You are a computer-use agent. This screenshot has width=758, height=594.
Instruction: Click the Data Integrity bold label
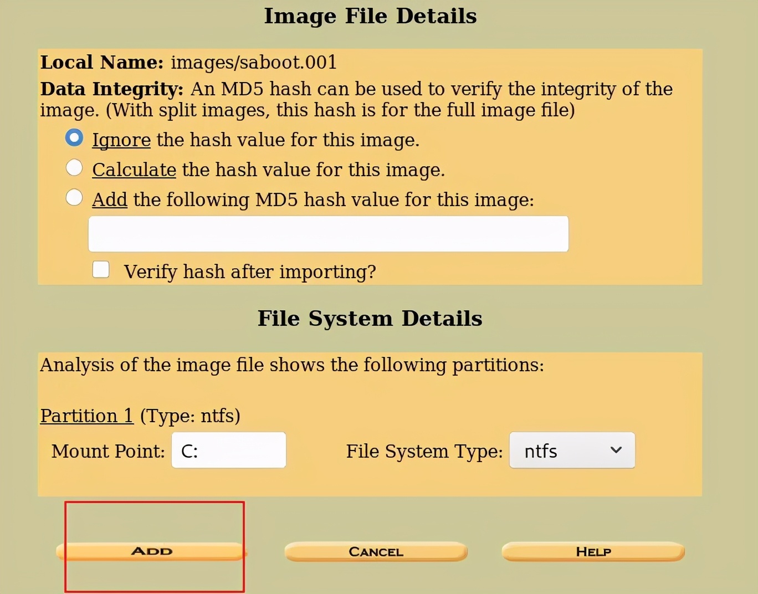pos(112,89)
